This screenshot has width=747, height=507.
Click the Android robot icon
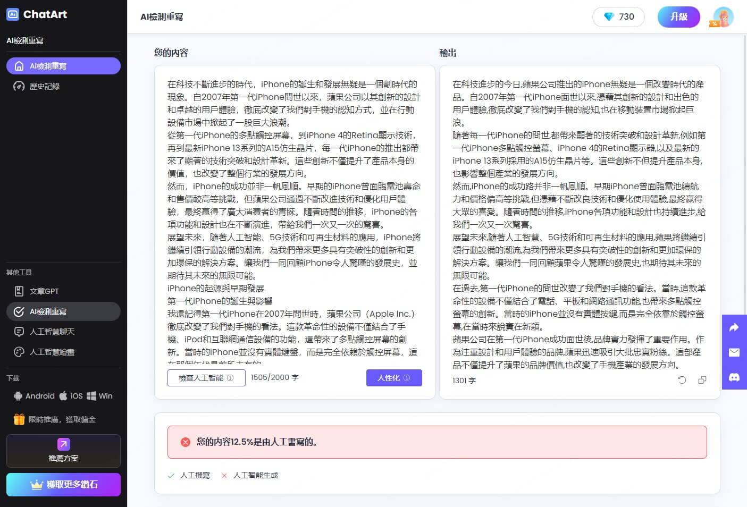click(18, 396)
